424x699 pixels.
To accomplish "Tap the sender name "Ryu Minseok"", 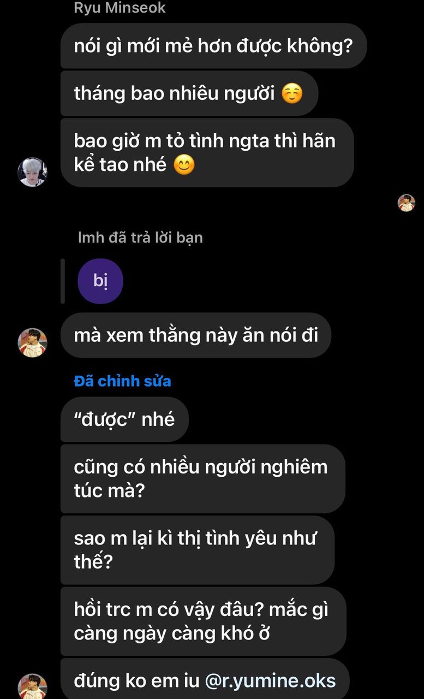I will coord(120,8).
